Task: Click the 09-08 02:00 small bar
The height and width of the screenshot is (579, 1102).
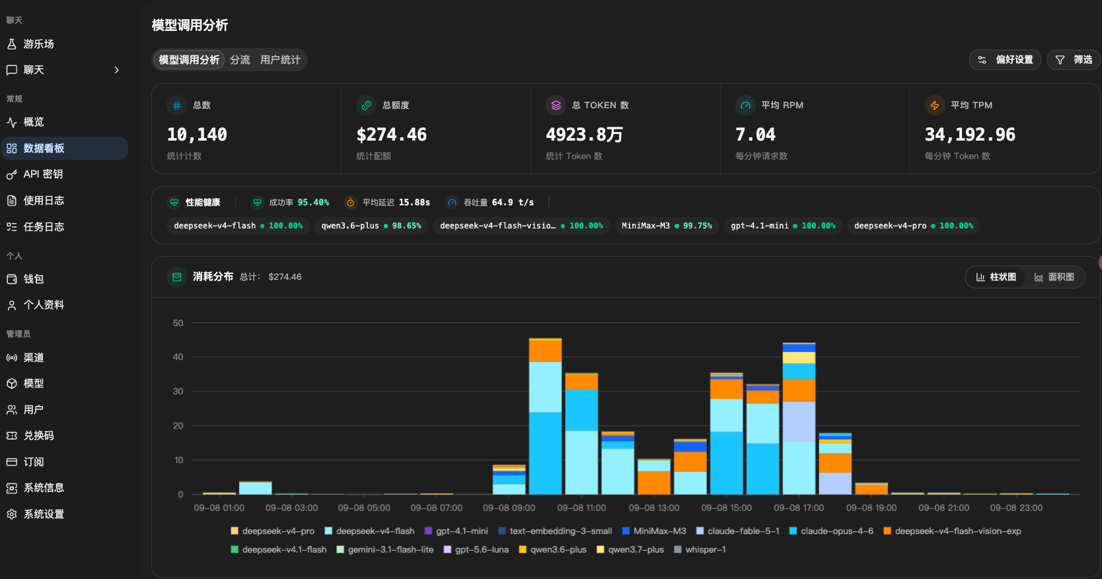Action: (x=255, y=488)
